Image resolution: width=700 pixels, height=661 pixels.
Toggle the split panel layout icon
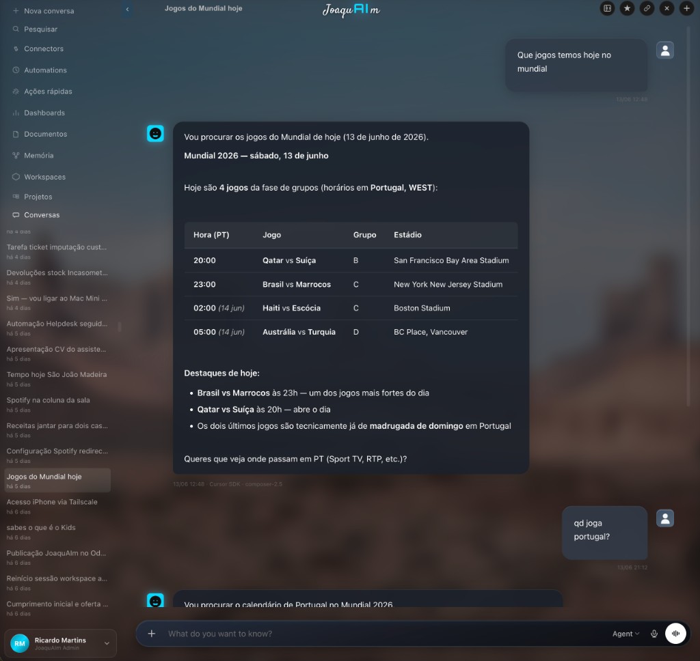[x=607, y=8]
